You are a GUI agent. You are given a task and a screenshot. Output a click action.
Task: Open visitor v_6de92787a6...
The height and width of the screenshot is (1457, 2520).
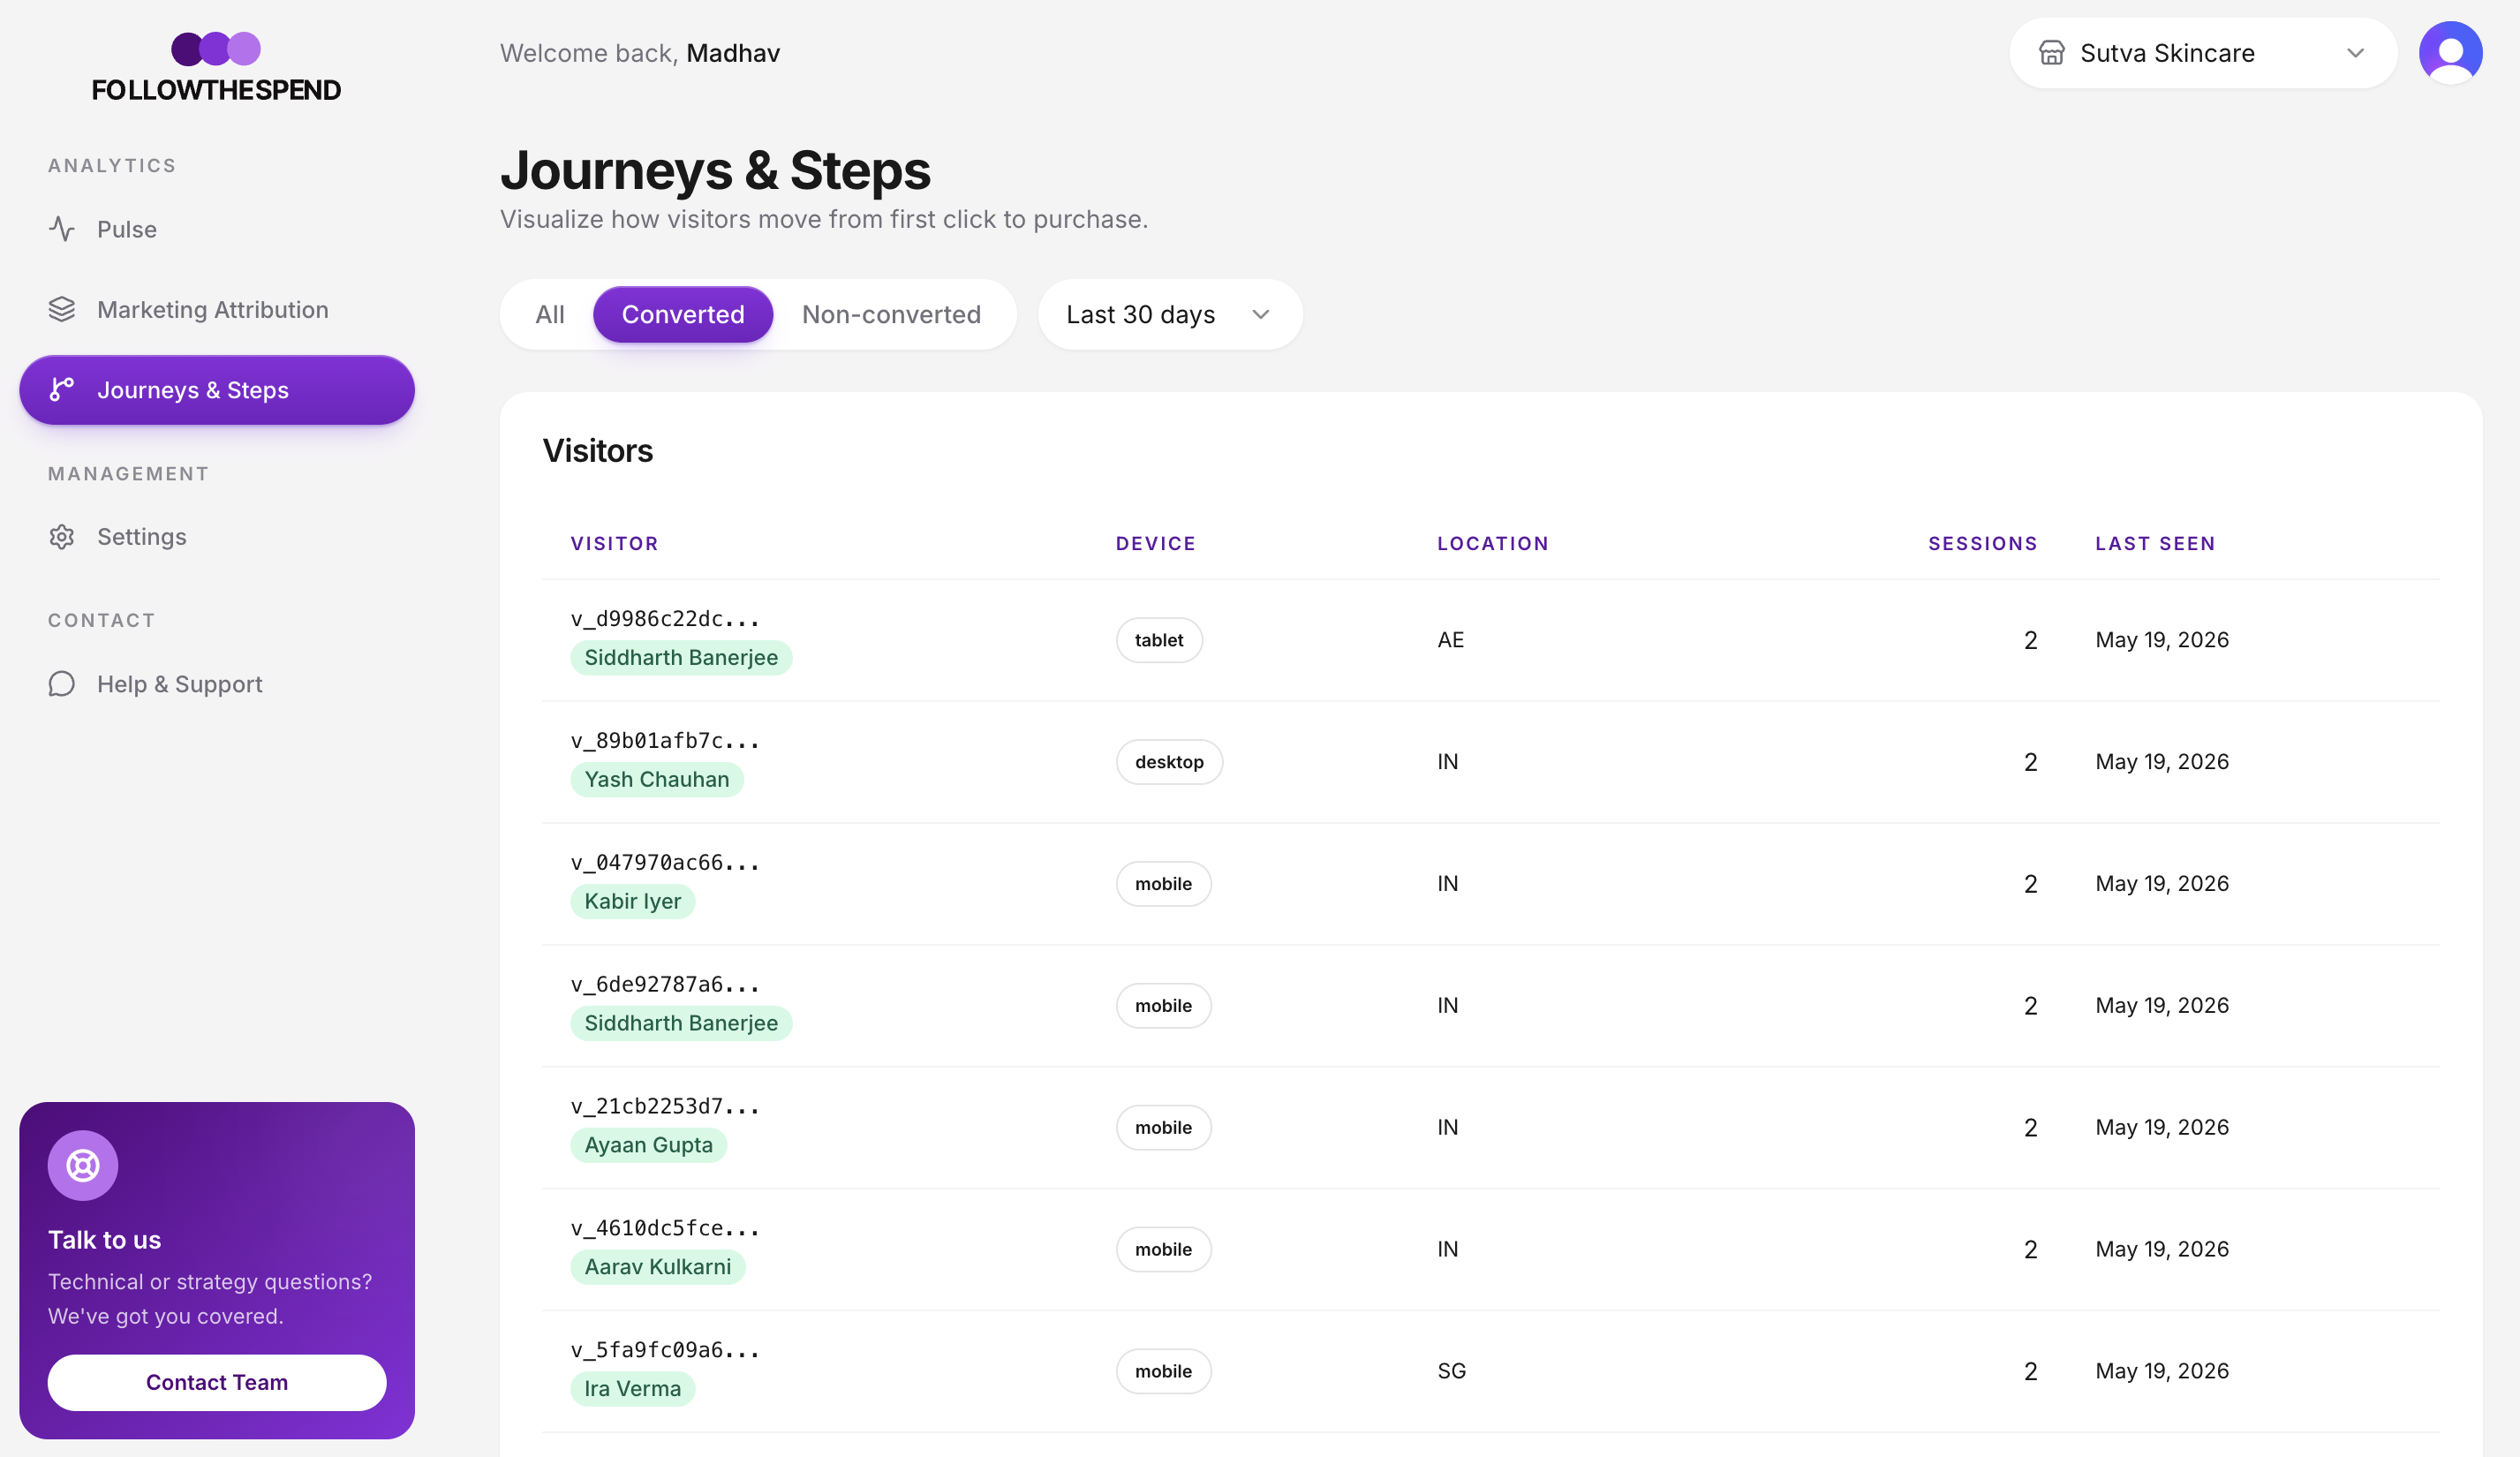point(665,984)
